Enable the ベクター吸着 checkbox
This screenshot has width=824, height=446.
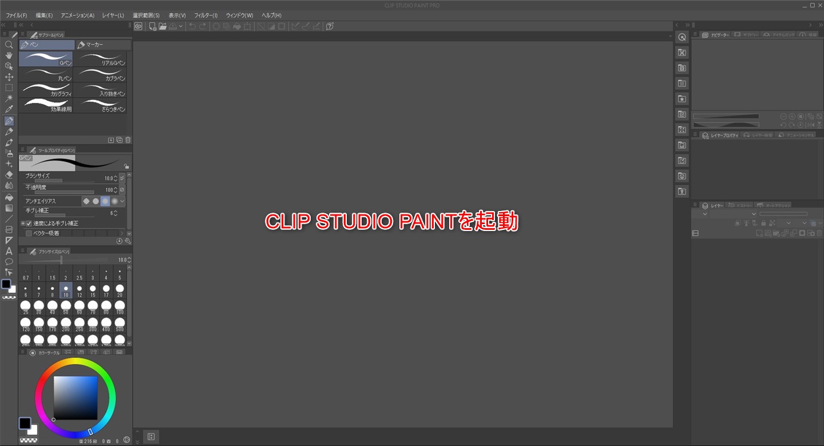click(29, 233)
